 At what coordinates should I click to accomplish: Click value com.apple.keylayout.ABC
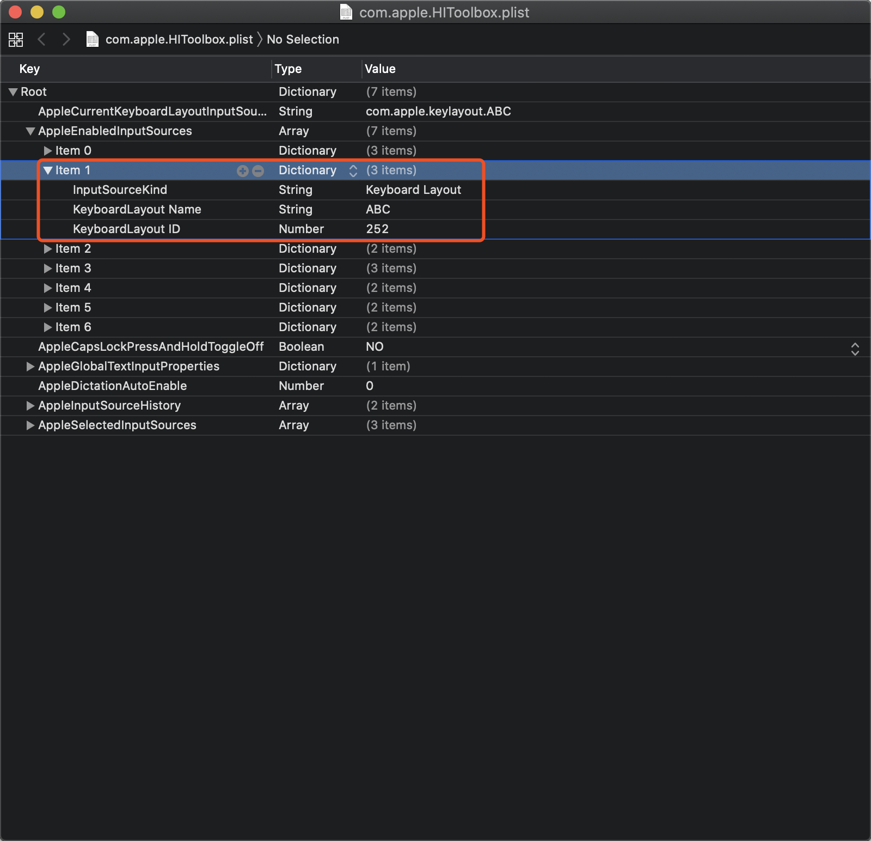[x=438, y=111]
